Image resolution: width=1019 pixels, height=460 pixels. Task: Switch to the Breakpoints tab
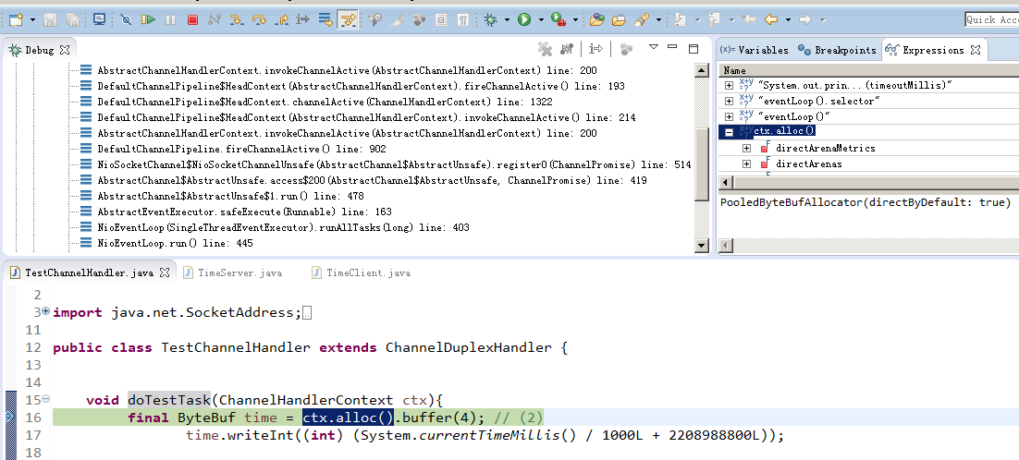pos(837,50)
